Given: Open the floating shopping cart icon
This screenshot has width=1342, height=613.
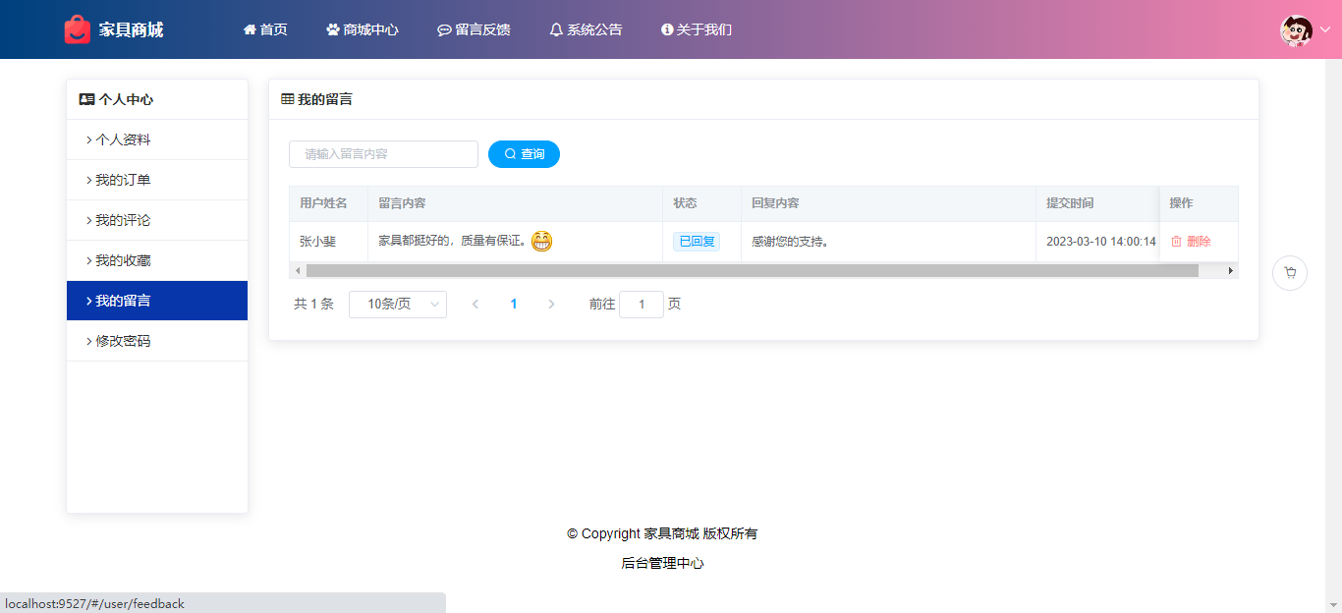Looking at the screenshot, I should [x=1290, y=273].
